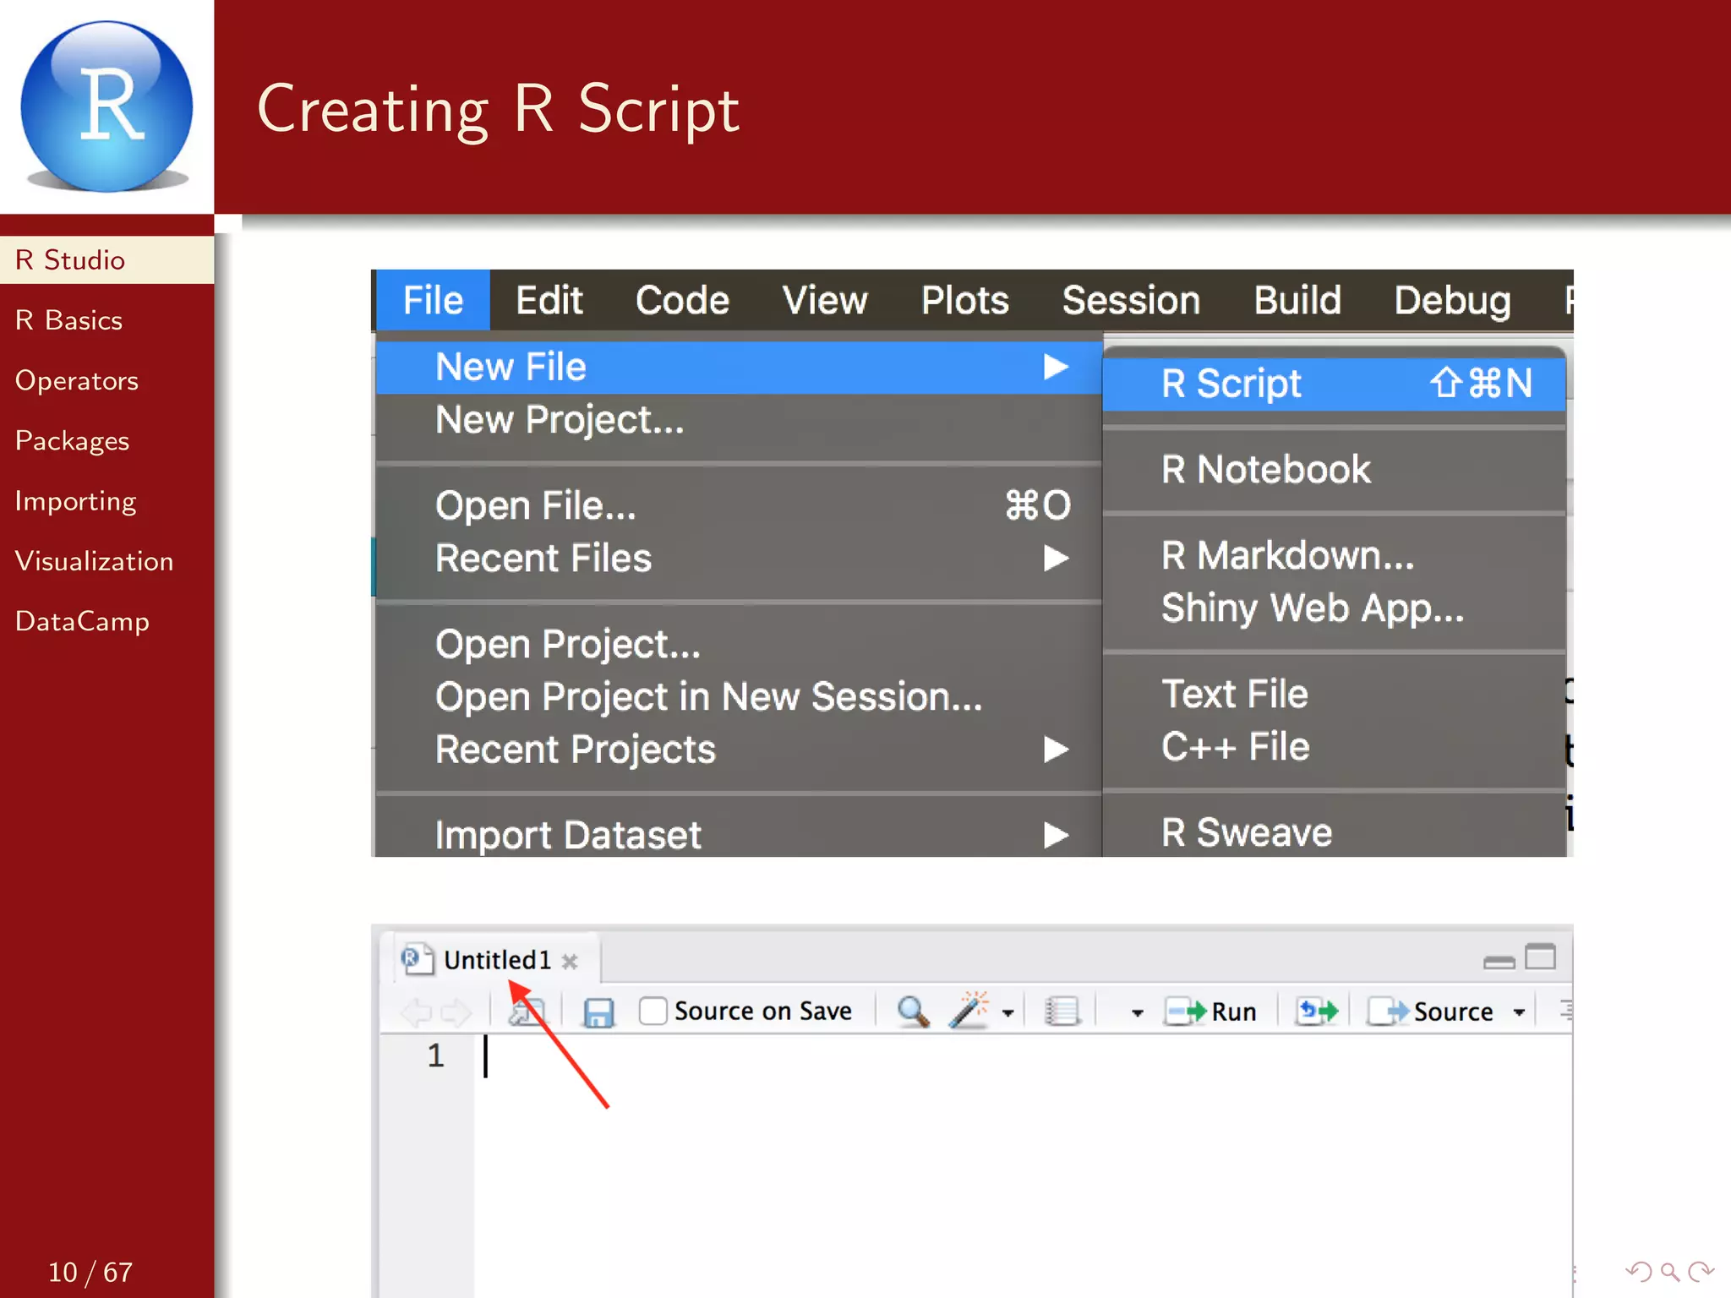Click the show in new window icon

tap(527, 1012)
